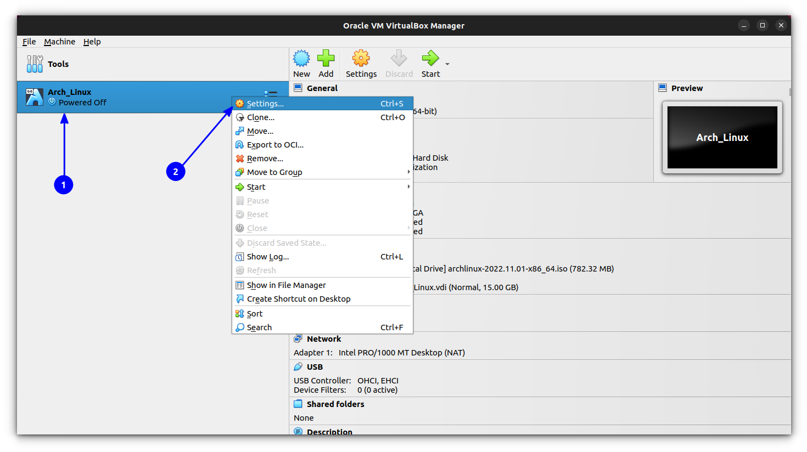
Task: Click the disabled Discard Saved State... entry
Action: point(322,243)
